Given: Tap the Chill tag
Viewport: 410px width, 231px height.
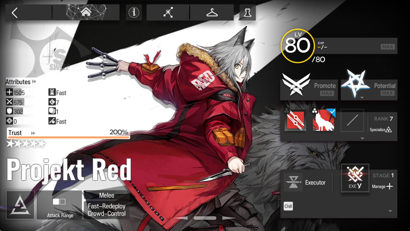Looking at the screenshot, I should [x=288, y=206].
